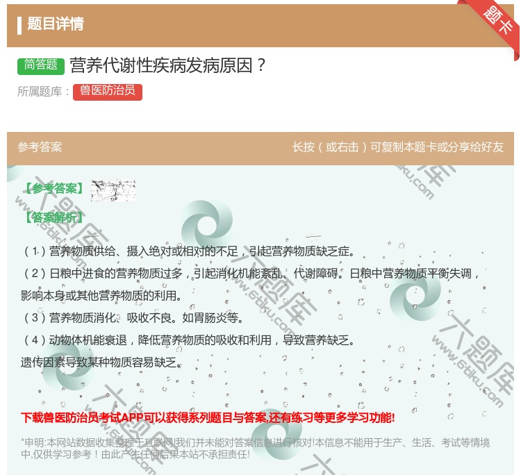Image resolution: width=521 pixels, height=475 pixels.
Task: Click the 参考答案 section header
Action: [x=40, y=147]
